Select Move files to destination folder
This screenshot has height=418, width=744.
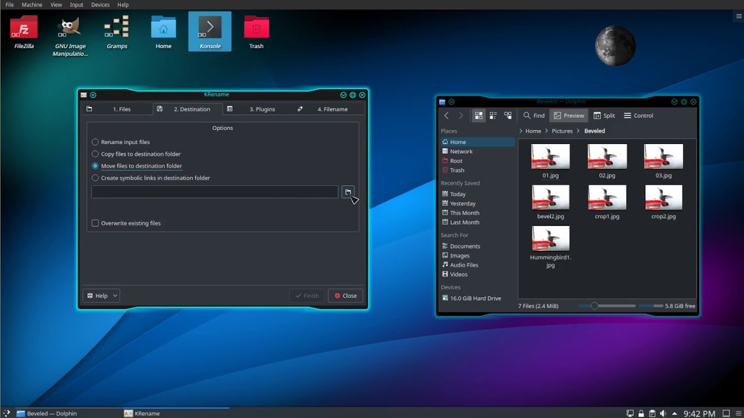click(x=137, y=166)
